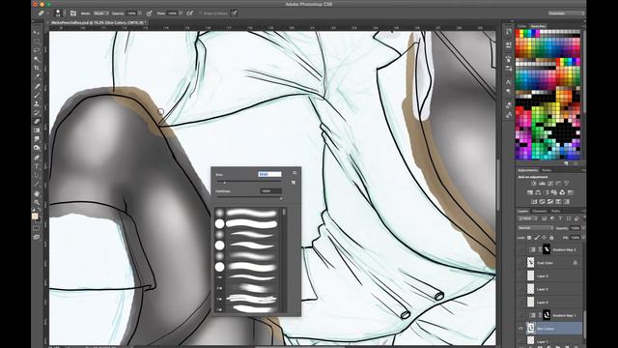
Task: Toggle lock all in Layers panel
Action: point(551,238)
